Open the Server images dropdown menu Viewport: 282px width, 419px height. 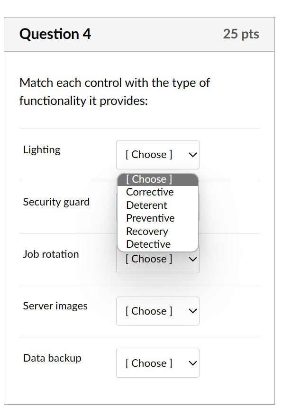pyautogui.click(x=157, y=311)
